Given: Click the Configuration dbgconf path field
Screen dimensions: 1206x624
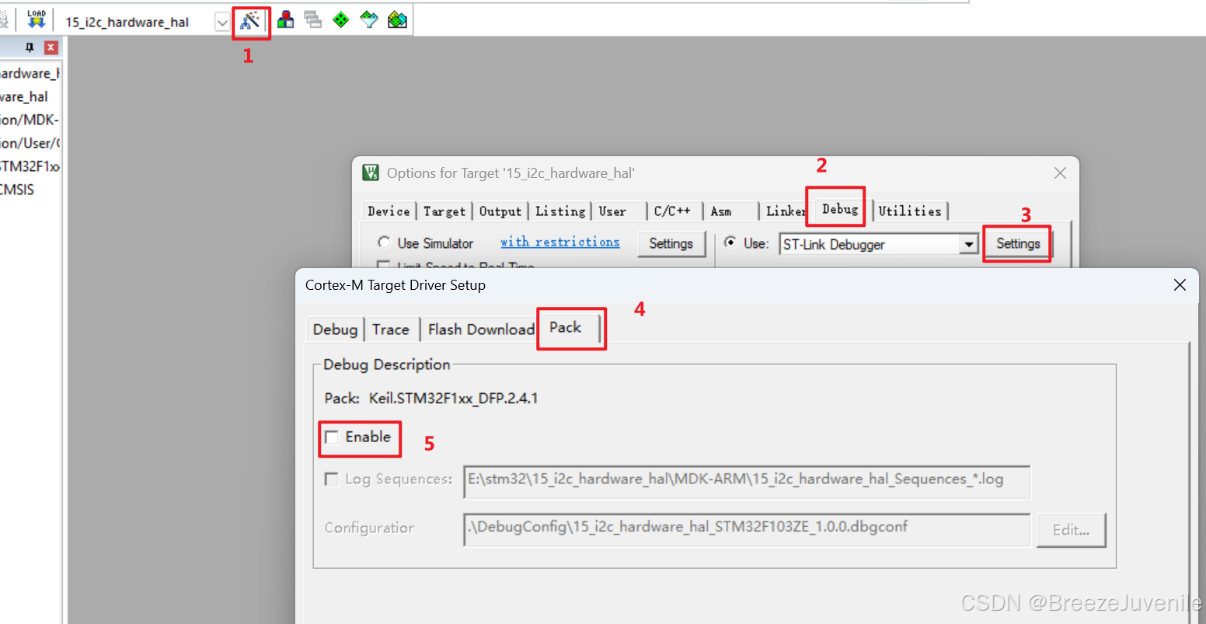Looking at the screenshot, I should point(748,529).
